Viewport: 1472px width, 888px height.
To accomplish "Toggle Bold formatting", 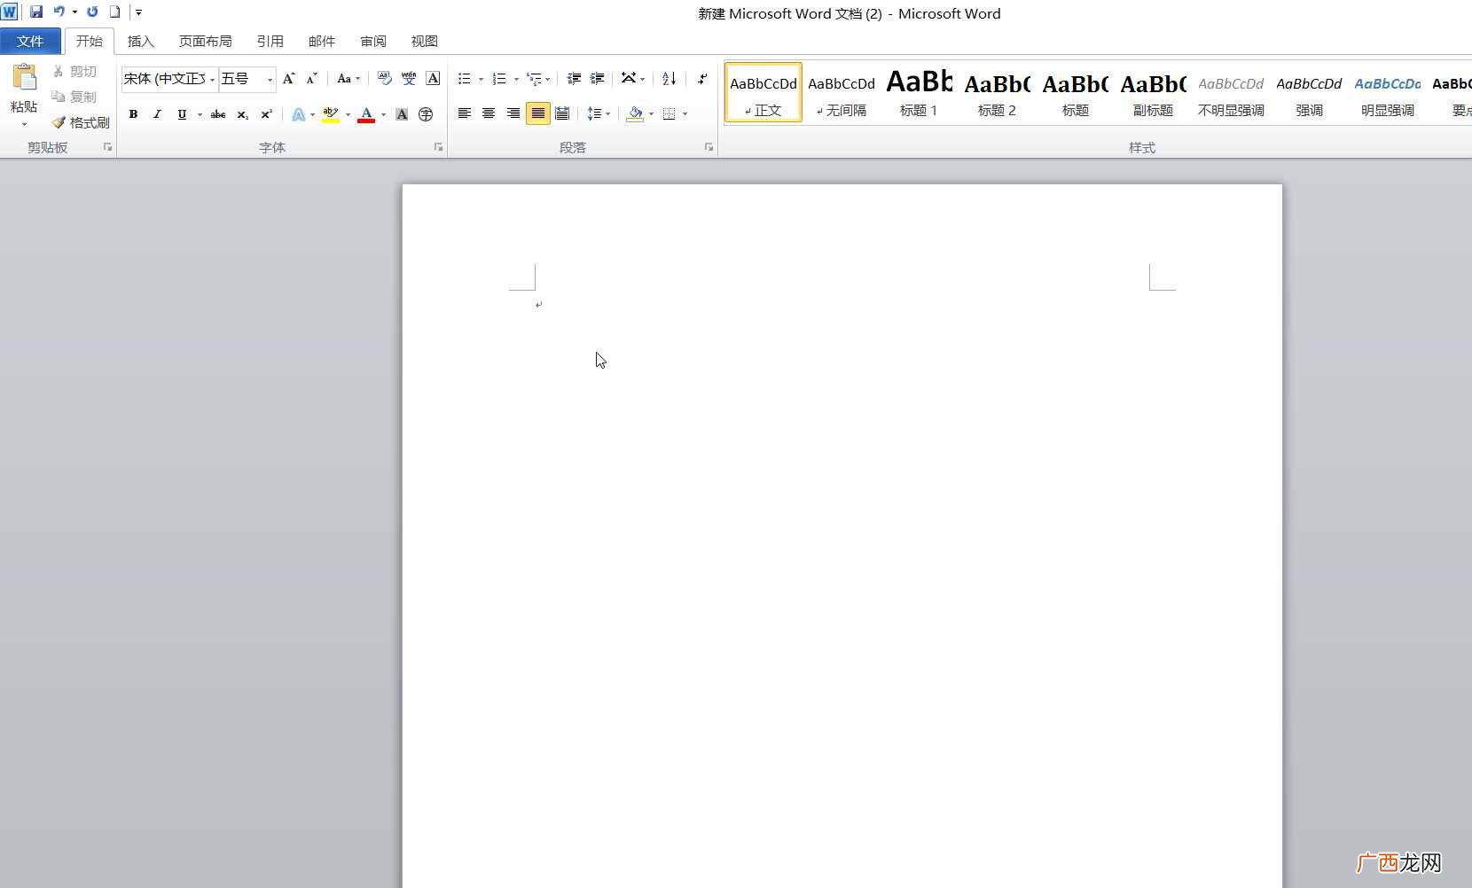I will [134, 114].
